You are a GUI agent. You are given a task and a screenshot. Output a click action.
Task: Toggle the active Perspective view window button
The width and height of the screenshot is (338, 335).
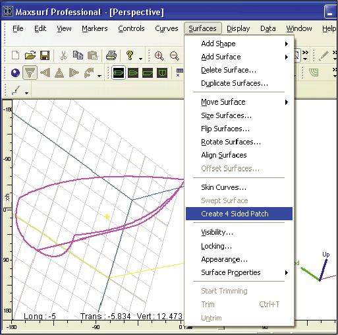(119, 73)
